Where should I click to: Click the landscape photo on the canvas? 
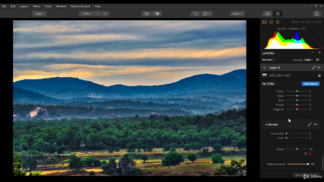pyautogui.click(x=130, y=98)
